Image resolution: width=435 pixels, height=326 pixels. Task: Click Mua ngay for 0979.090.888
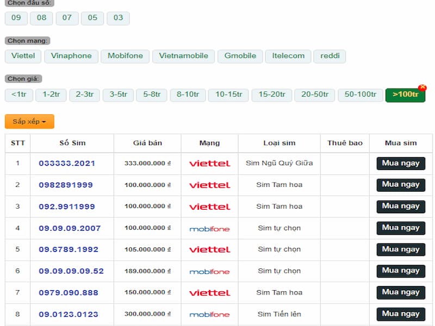point(401,293)
